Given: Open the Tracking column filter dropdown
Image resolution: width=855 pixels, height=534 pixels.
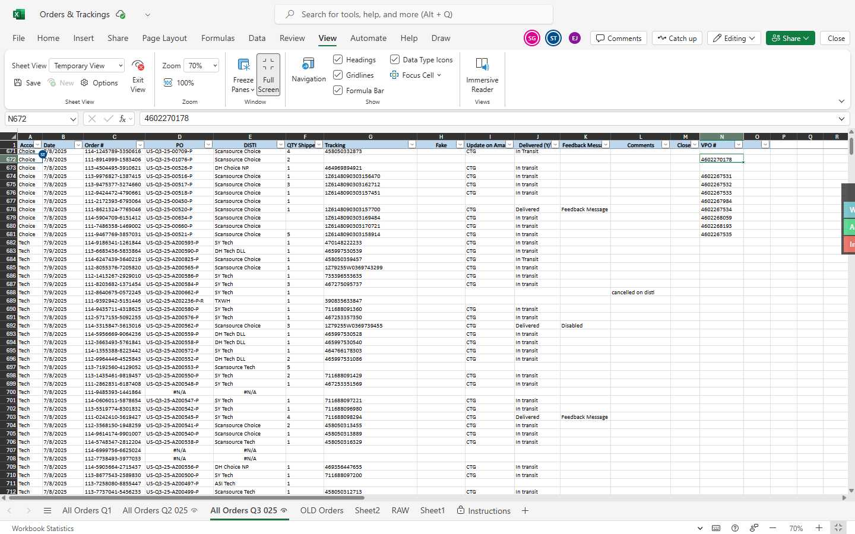Looking at the screenshot, I should pyautogui.click(x=412, y=145).
